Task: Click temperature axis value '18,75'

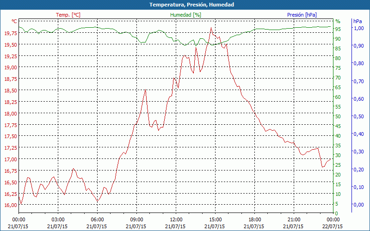Action: (x=11, y=79)
